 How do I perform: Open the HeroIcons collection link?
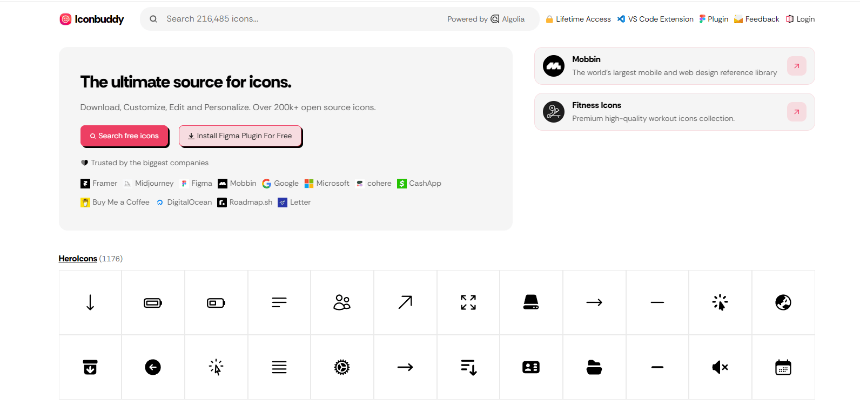coord(78,259)
